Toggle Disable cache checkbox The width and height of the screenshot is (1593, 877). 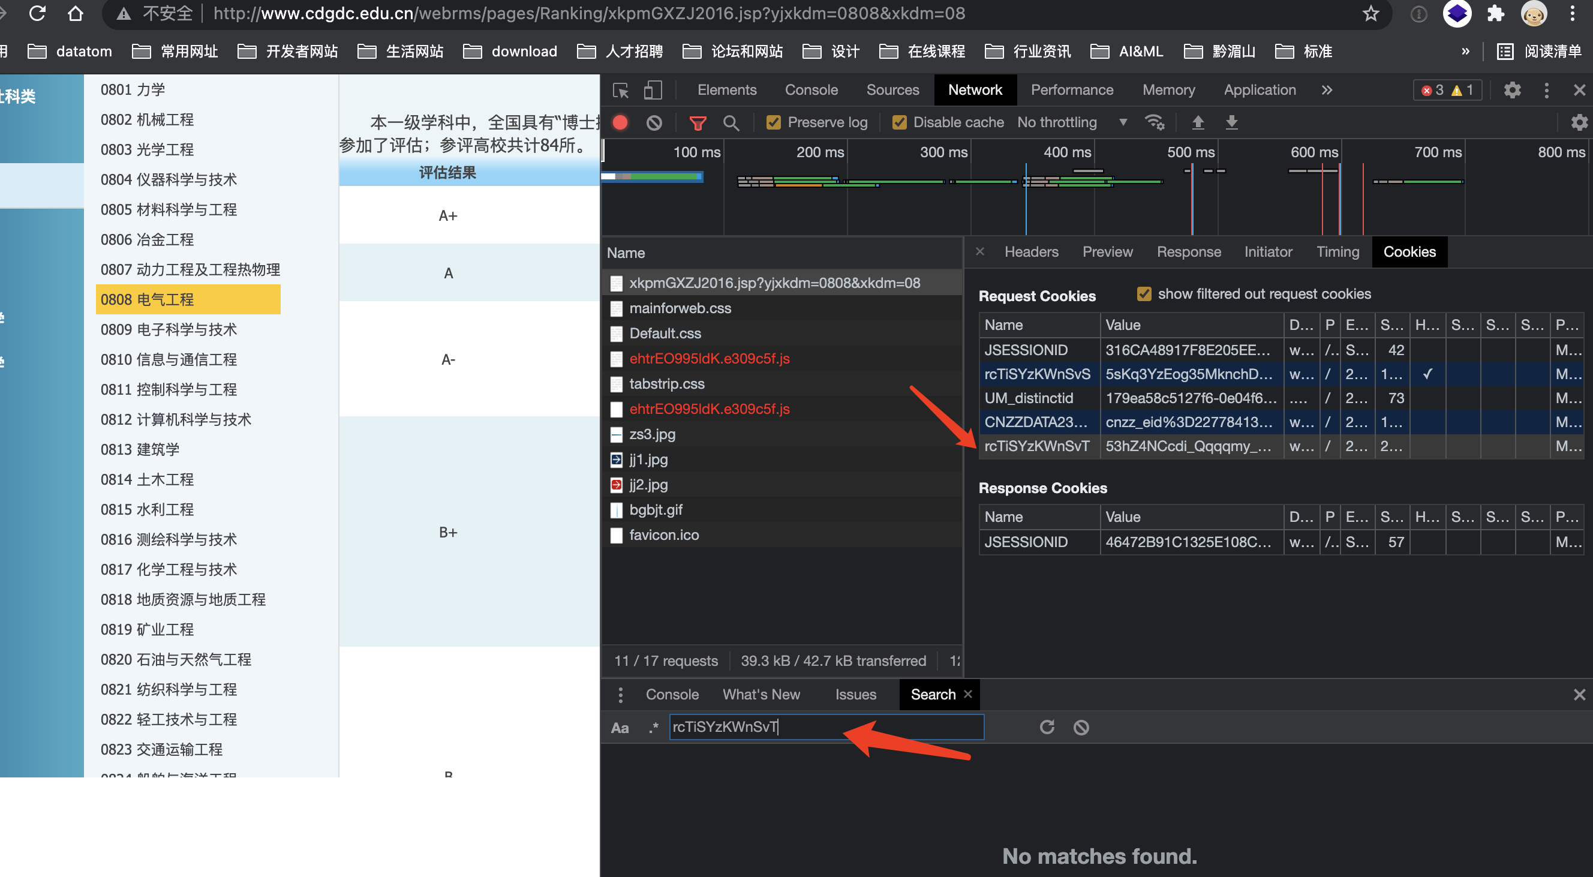pos(899,122)
